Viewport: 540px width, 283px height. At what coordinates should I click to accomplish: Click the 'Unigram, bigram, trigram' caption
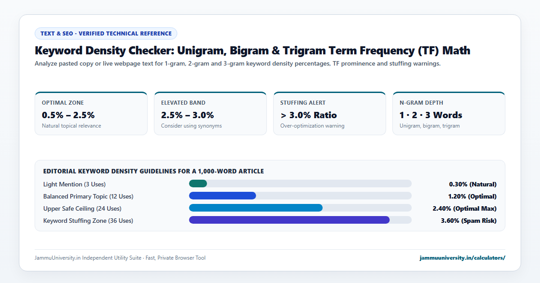coord(430,126)
